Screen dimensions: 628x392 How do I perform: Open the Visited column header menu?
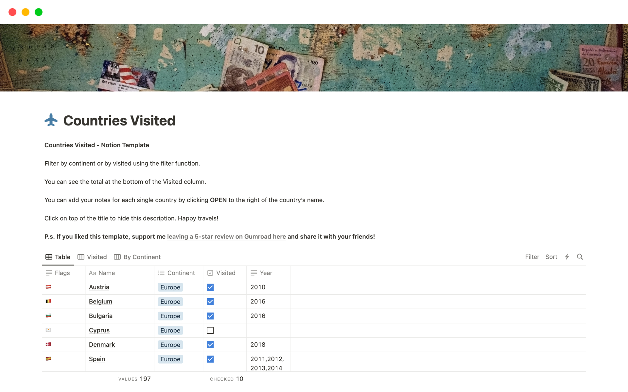[x=225, y=273]
